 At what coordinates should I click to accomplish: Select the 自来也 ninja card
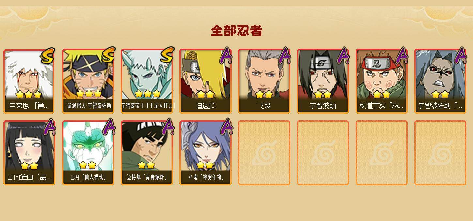pyautogui.click(x=29, y=81)
